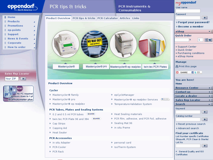Expand Promotions submenu in left navigation

point(34,26)
